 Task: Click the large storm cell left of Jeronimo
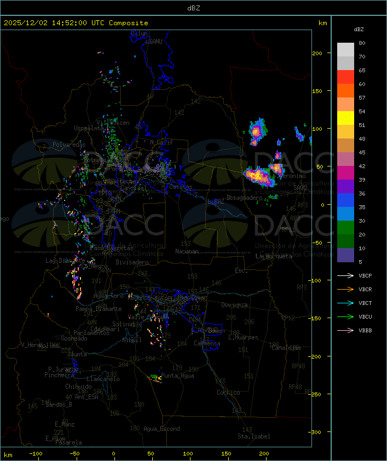click(x=258, y=177)
